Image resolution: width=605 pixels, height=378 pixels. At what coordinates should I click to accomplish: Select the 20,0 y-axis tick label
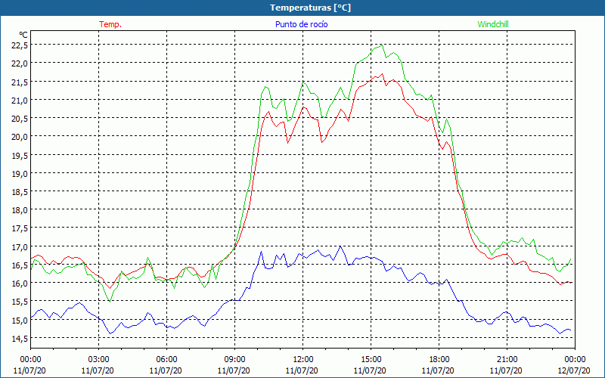click(20, 137)
